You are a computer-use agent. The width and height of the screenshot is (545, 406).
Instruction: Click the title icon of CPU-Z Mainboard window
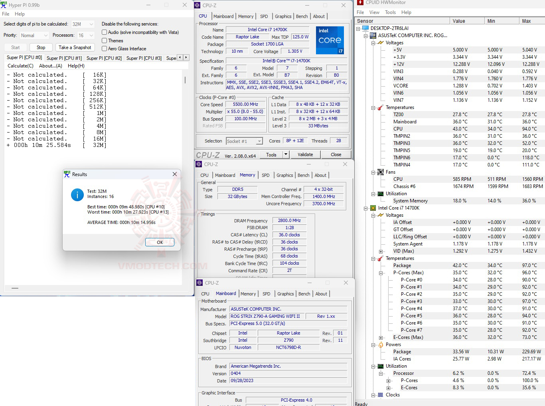(x=200, y=283)
